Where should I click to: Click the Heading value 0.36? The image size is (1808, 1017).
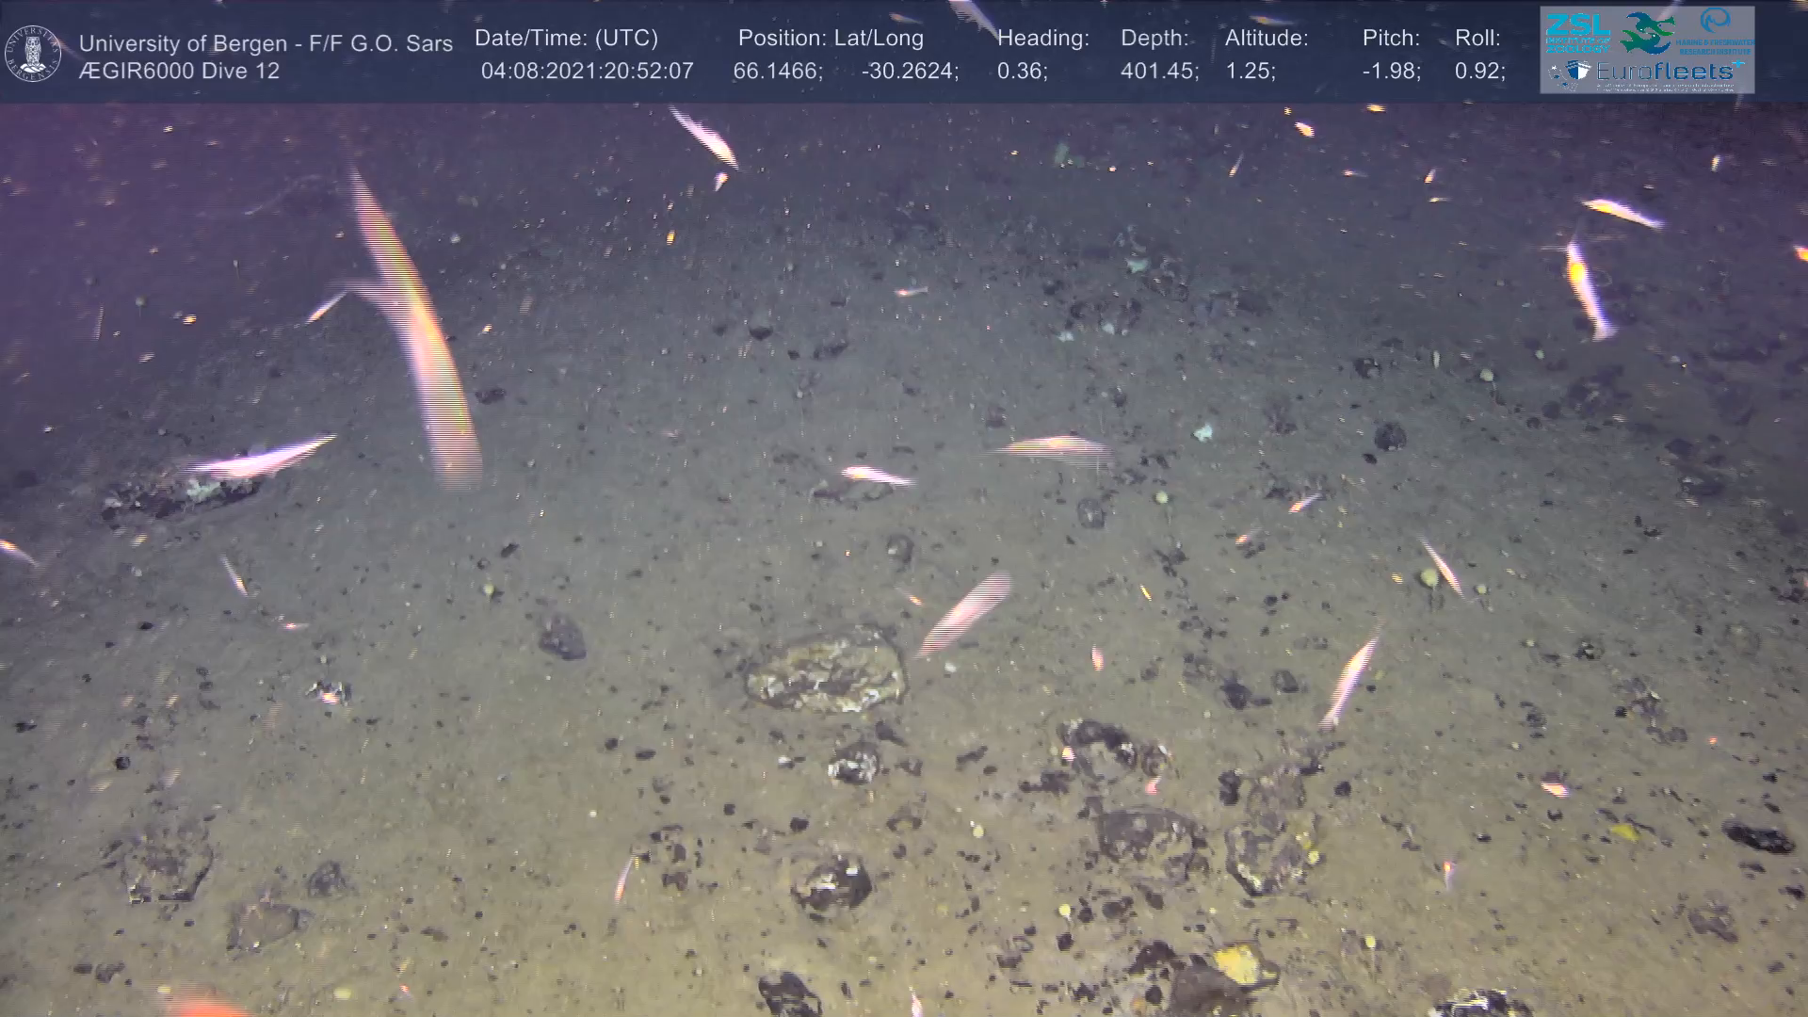tap(1022, 72)
